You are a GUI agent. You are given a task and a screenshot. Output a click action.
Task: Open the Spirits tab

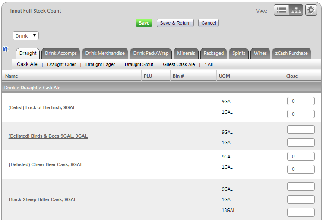tap(239, 54)
